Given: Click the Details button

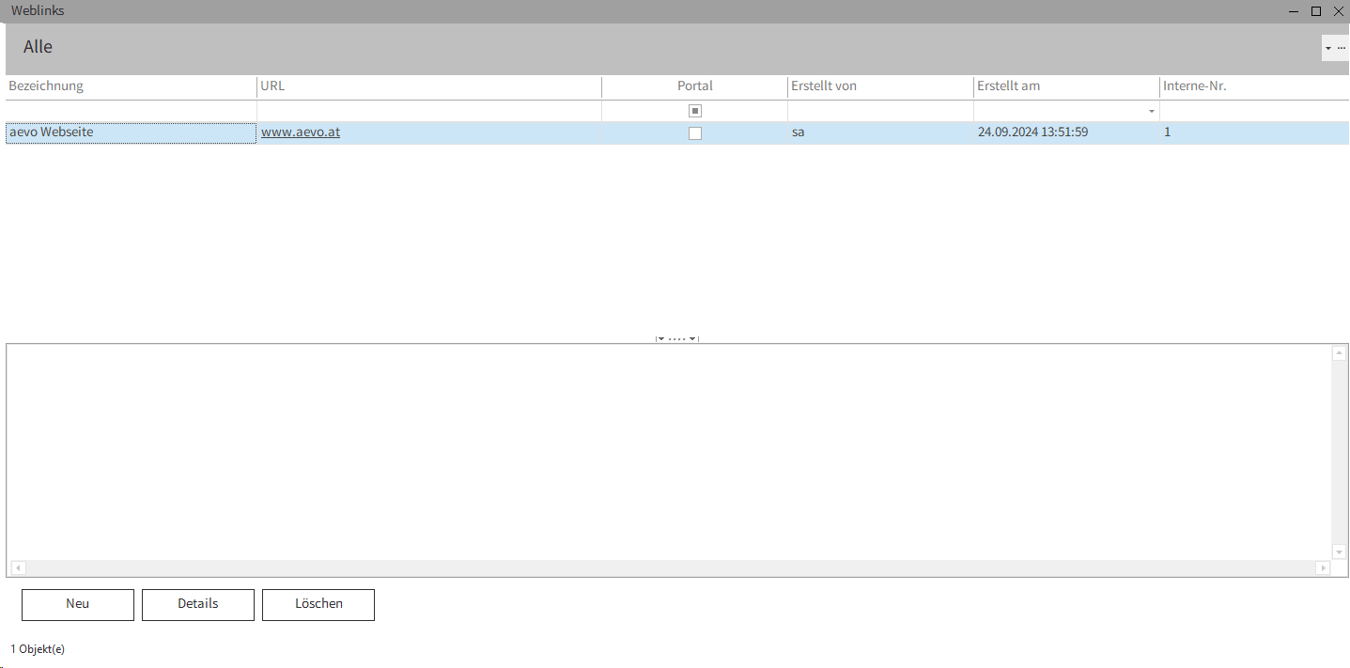Looking at the screenshot, I should tap(197, 604).
